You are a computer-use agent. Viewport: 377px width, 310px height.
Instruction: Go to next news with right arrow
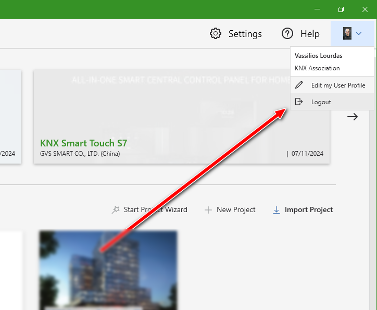tap(353, 117)
